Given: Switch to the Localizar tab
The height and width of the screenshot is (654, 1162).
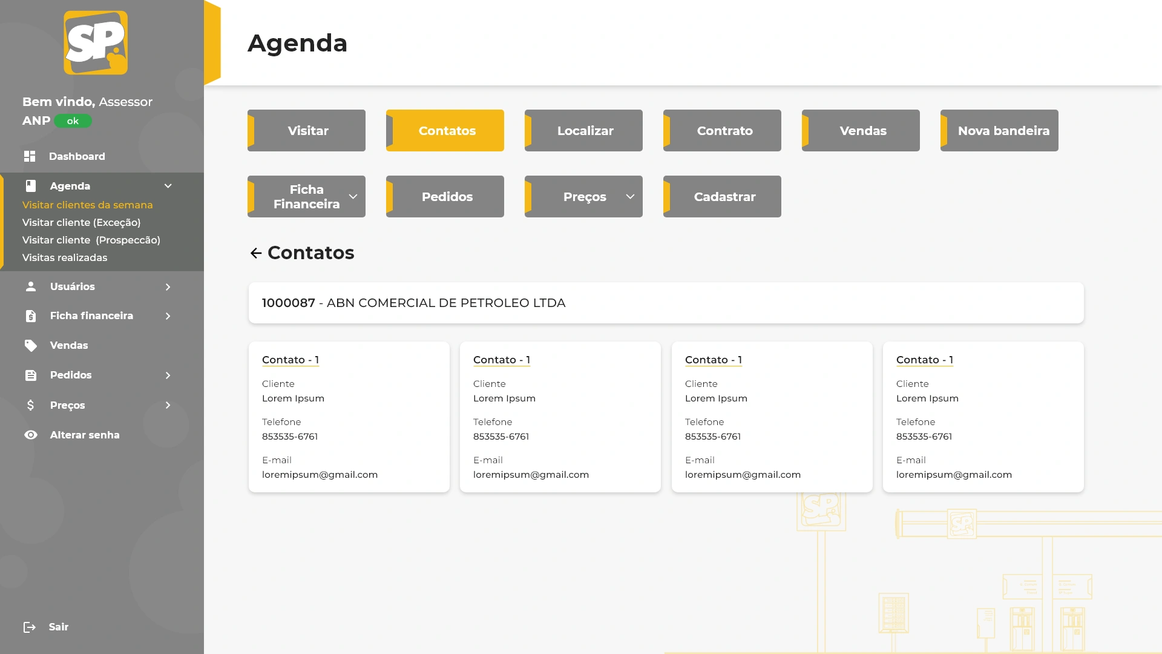Looking at the screenshot, I should 583,131.
